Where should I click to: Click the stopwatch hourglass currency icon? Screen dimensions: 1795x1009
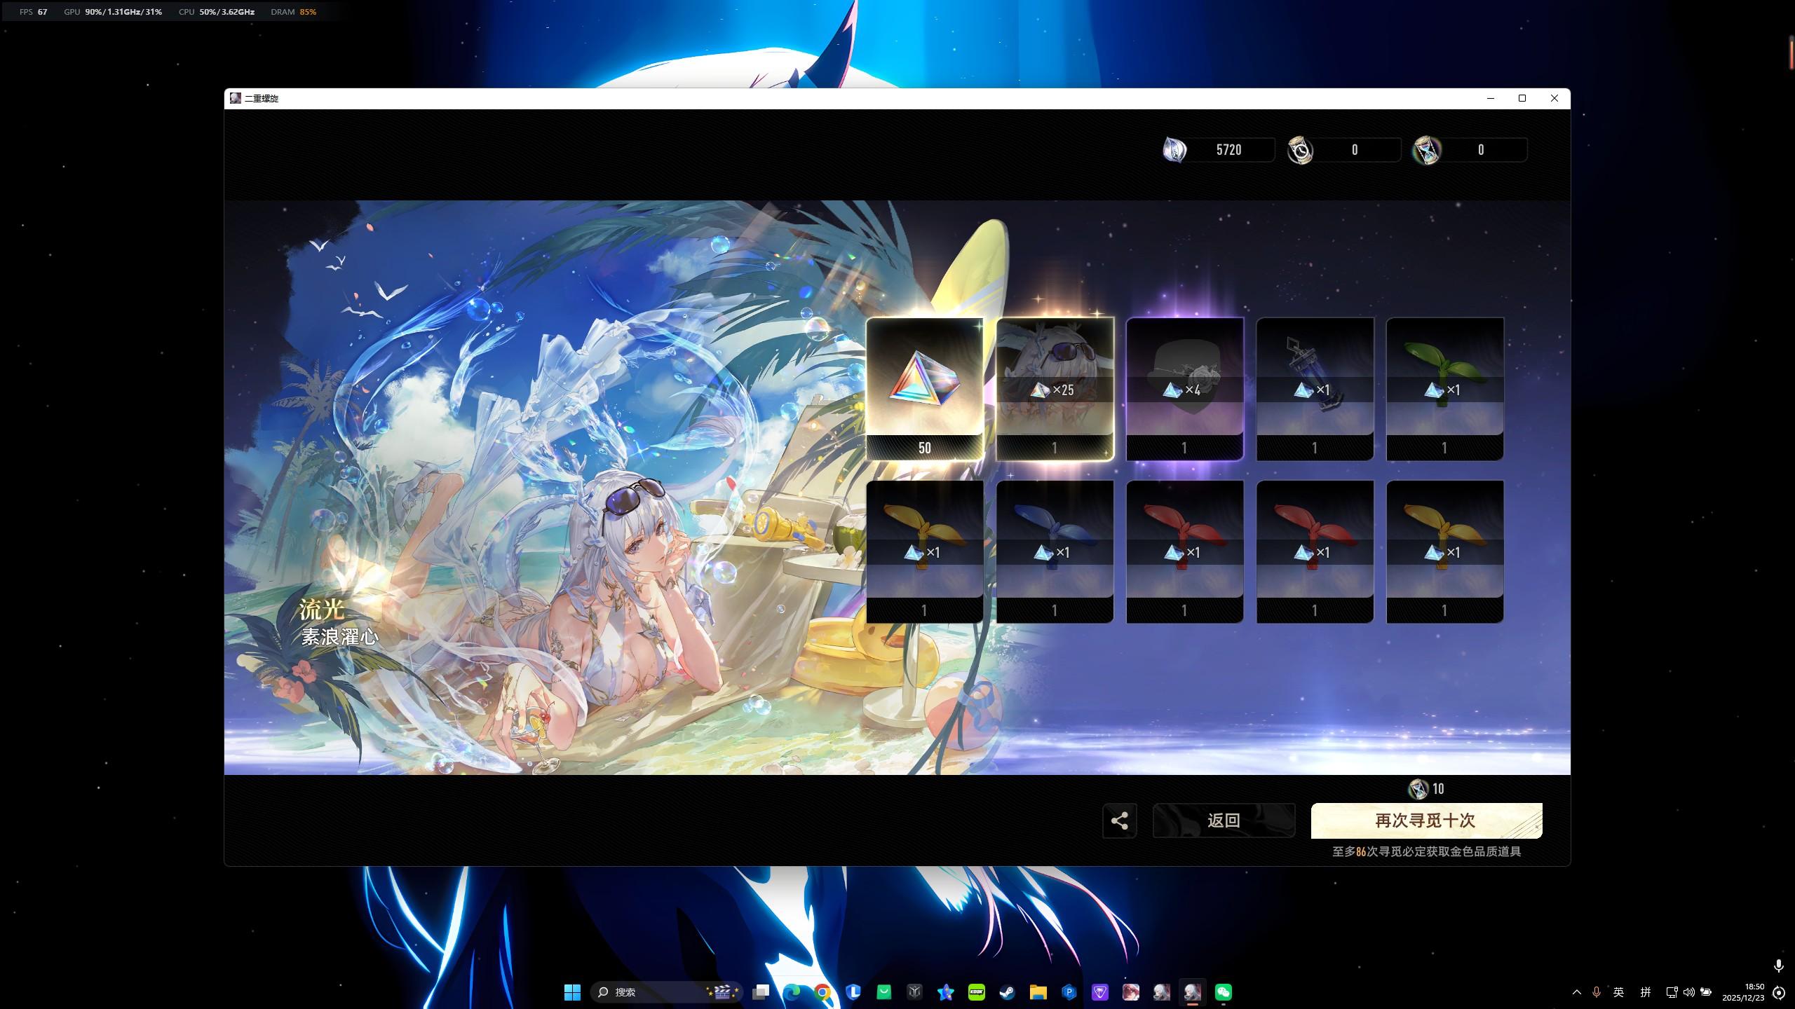[x=1300, y=150]
